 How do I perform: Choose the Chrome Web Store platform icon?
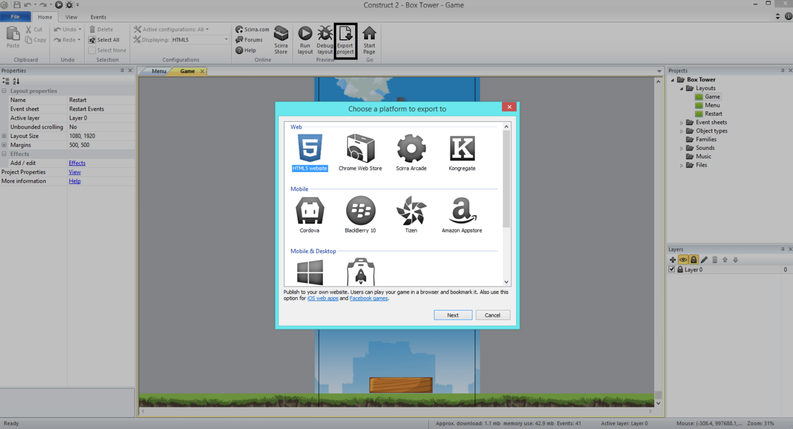(x=360, y=149)
